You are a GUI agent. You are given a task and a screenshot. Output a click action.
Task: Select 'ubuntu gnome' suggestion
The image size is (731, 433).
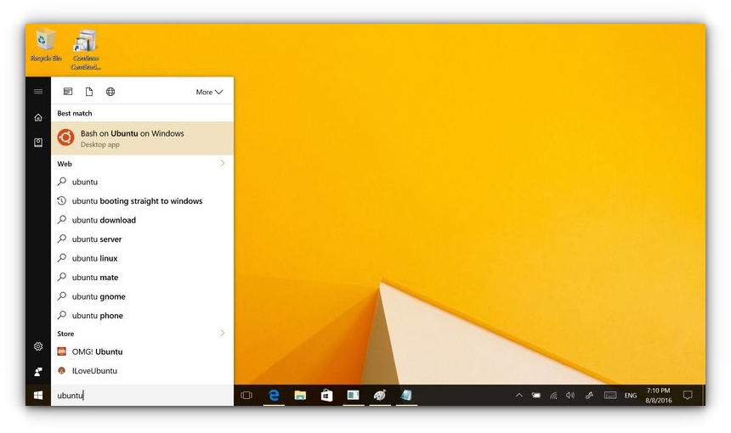[142, 296]
